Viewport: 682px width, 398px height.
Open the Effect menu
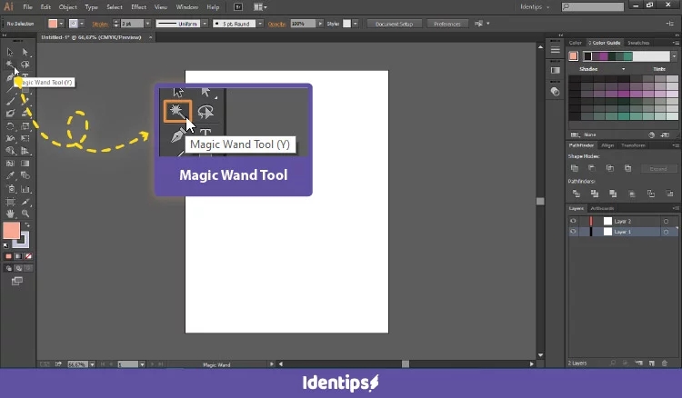[138, 7]
